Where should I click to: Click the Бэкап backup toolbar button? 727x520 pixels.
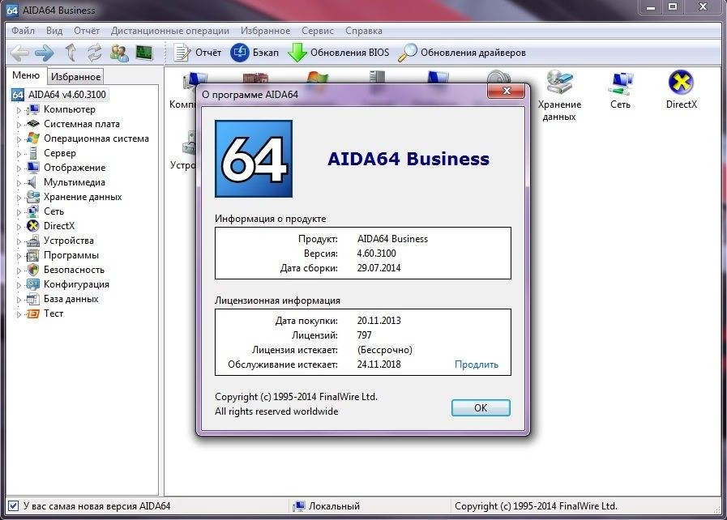click(254, 53)
